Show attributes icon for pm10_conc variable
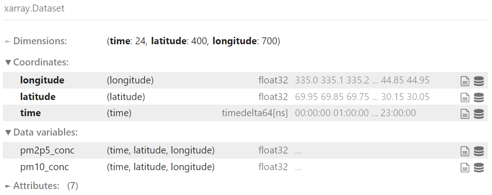The height and width of the screenshot is (195, 492). [465, 167]
